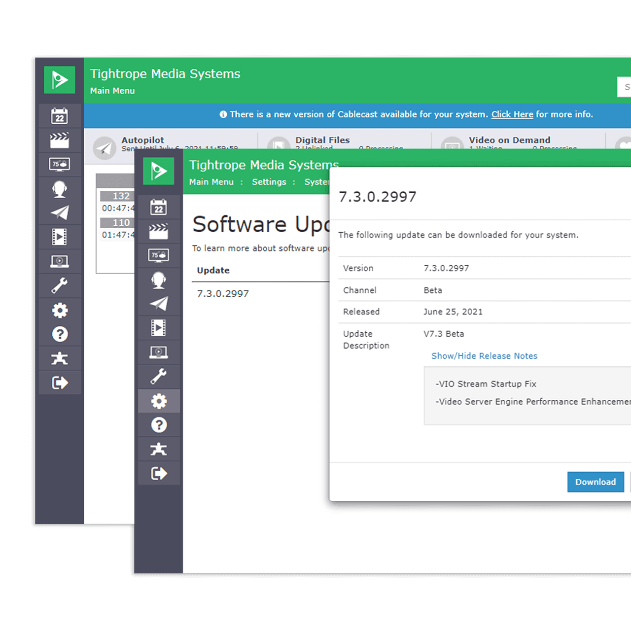Screen dimensions: 631x631
Task: Open the headset icon in front window sidebar
Action: 159,280
